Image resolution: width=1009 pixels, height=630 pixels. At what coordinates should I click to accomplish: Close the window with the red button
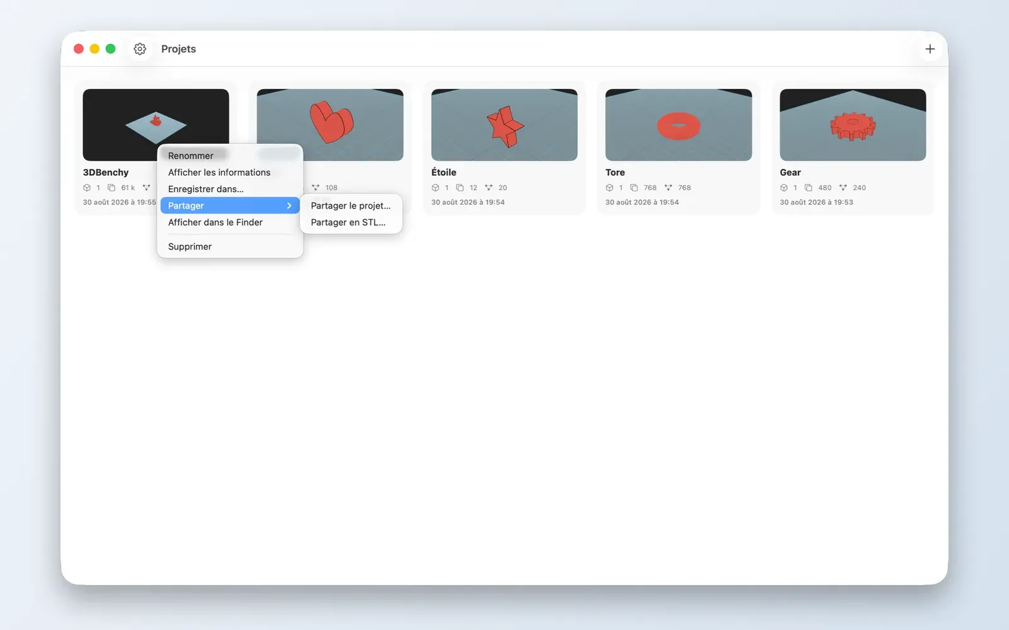(79, 49)
